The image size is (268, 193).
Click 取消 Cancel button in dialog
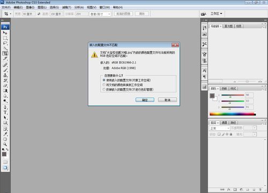click(167, 100)
